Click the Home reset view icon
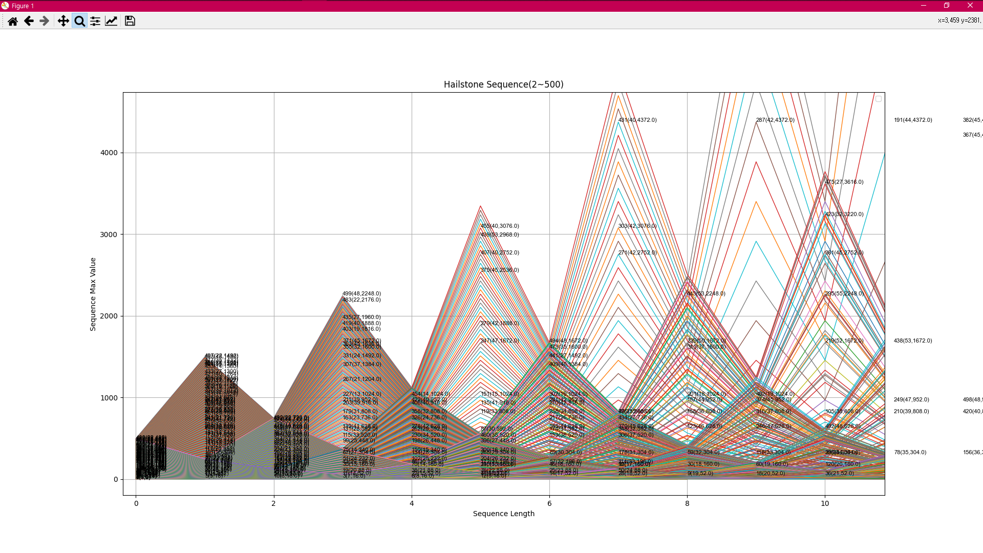The image size is (983, 553). pyautogui.click(x=13, y=21)
